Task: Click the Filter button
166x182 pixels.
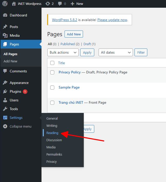Action: tap(141, 52)
